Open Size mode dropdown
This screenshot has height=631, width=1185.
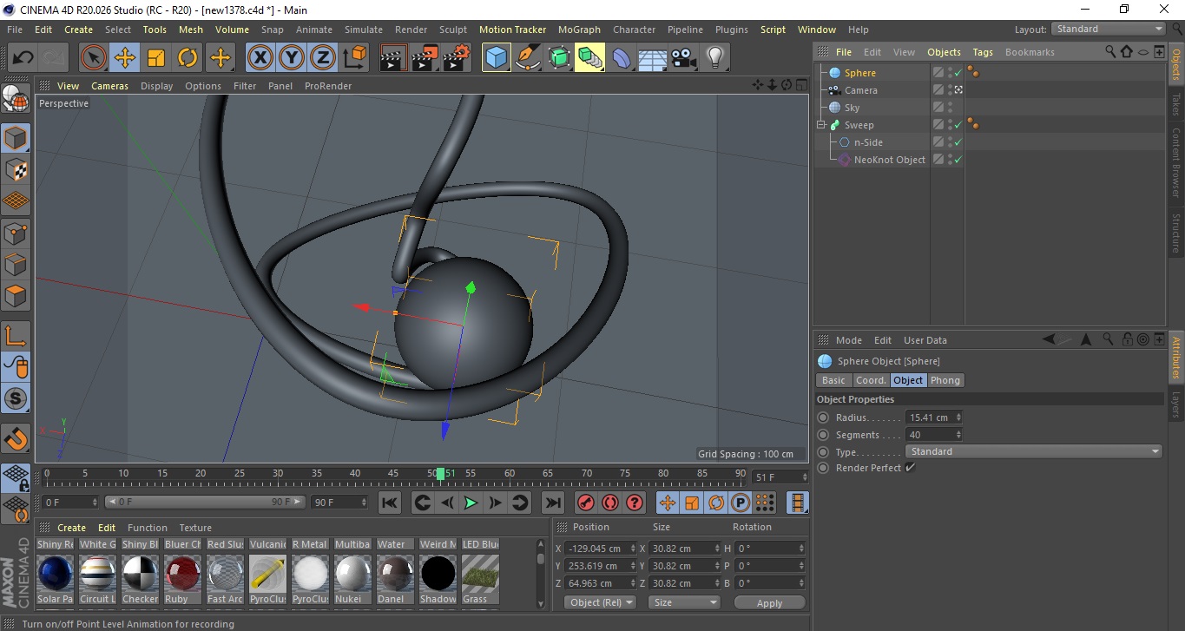point(686,602)
